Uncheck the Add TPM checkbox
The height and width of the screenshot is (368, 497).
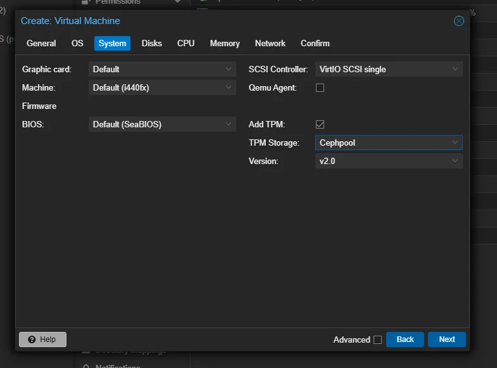pyautogui.click(x=320, y=124)
